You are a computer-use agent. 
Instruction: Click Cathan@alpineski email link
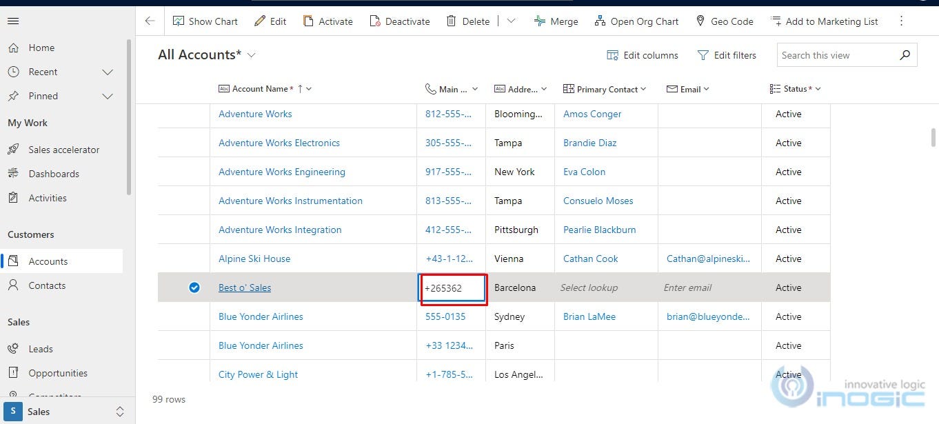click(x=709, y=259)
